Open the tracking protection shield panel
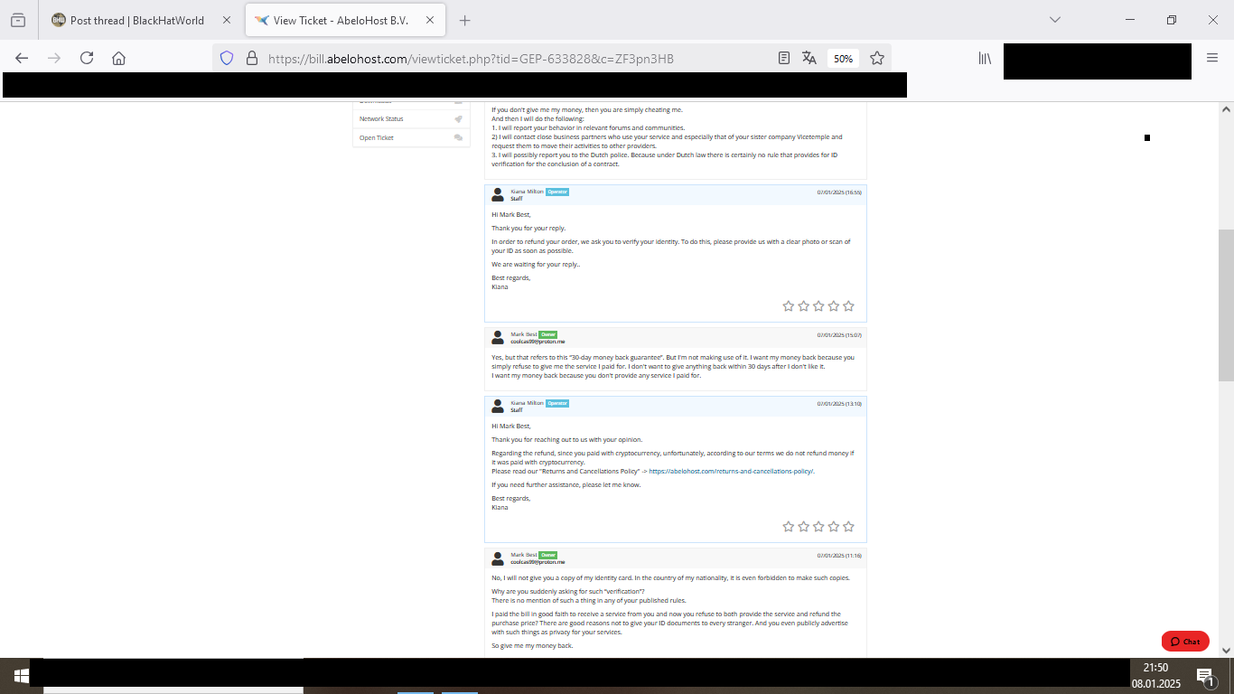 pos(227,58)
